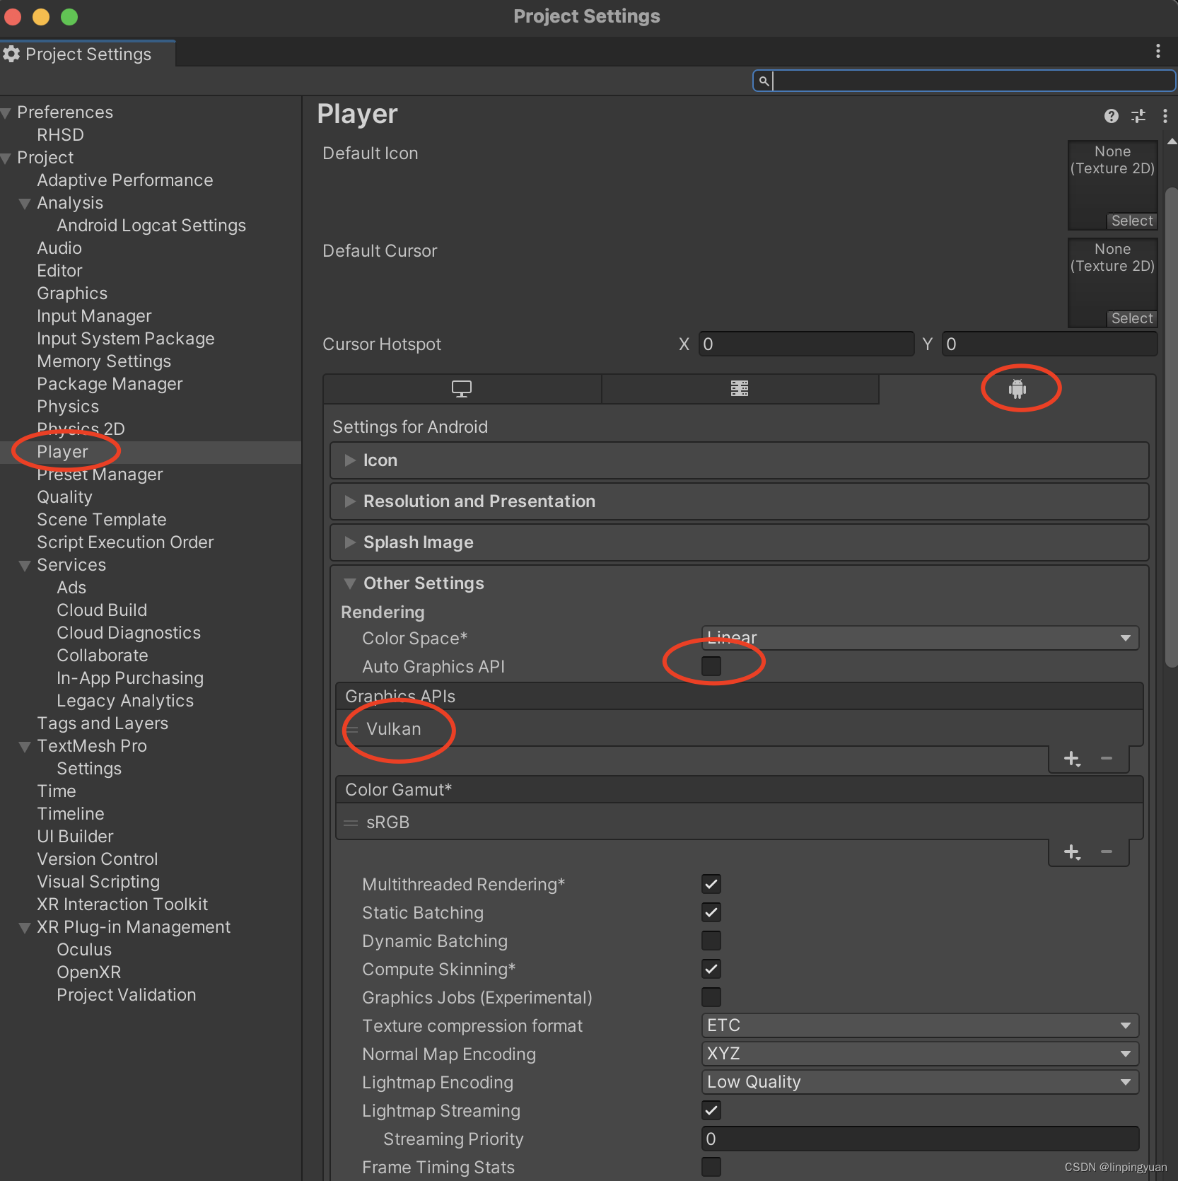Collapse the Services tree arrow

tap(25, 566)
